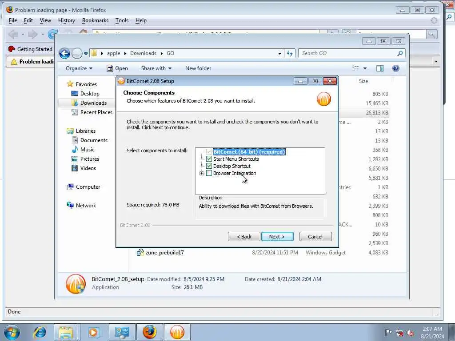
Task: Uncheck the Desktop Shortcut component
Action: coord(209,166)
